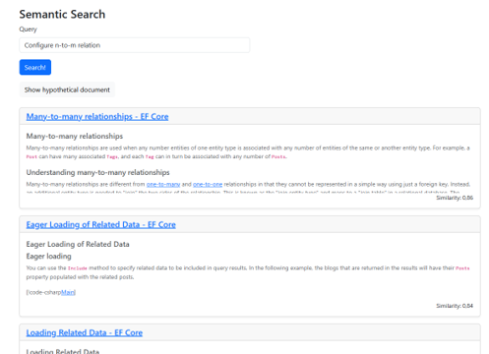Open Many-to-many relationships - EF Core link
The width and height of the screenshot is (489, 354).
[x=97, y=117]
